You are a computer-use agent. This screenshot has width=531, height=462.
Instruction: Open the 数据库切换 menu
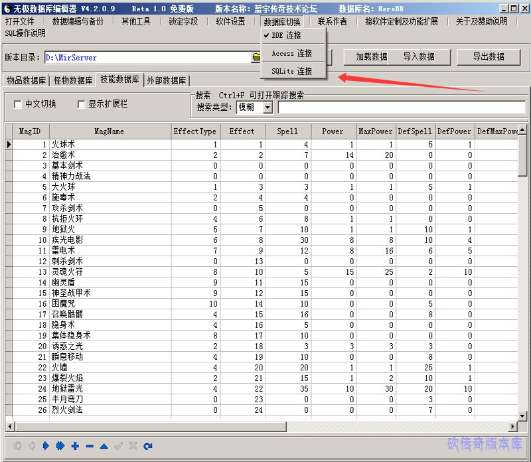pos(282,21)
